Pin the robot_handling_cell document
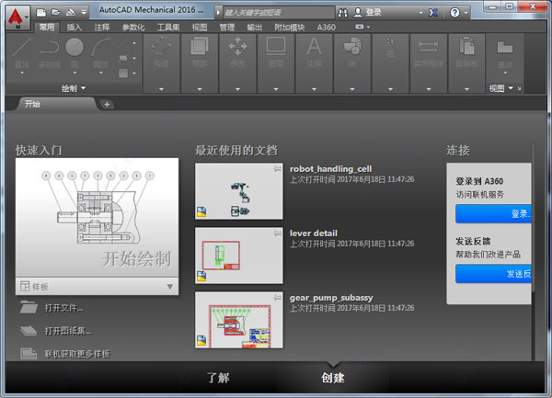This screenshot has height=398, width=552. (278, 169)
